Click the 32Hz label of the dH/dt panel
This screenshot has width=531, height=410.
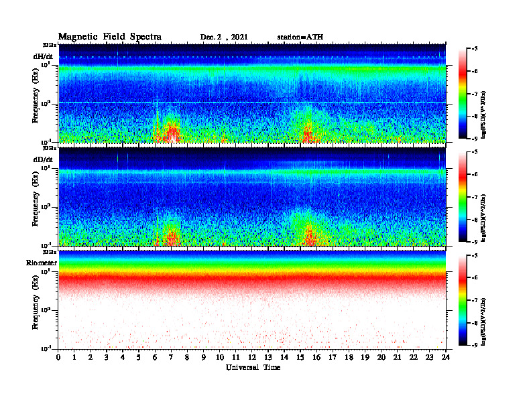pyautogui.click(x=49, y=45)
